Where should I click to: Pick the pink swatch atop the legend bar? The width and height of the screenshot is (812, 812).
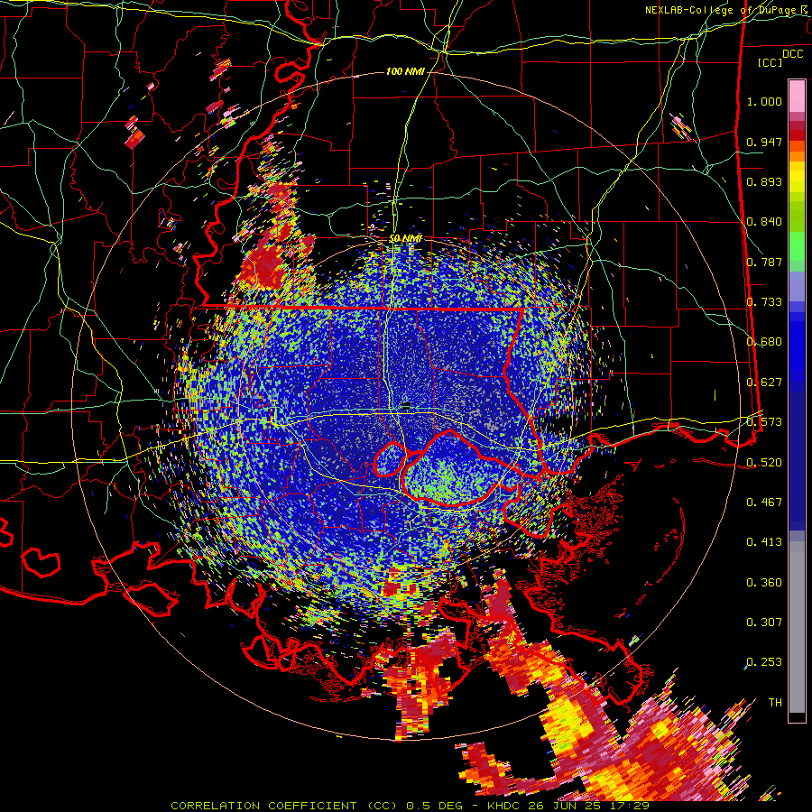coord(797,96)
